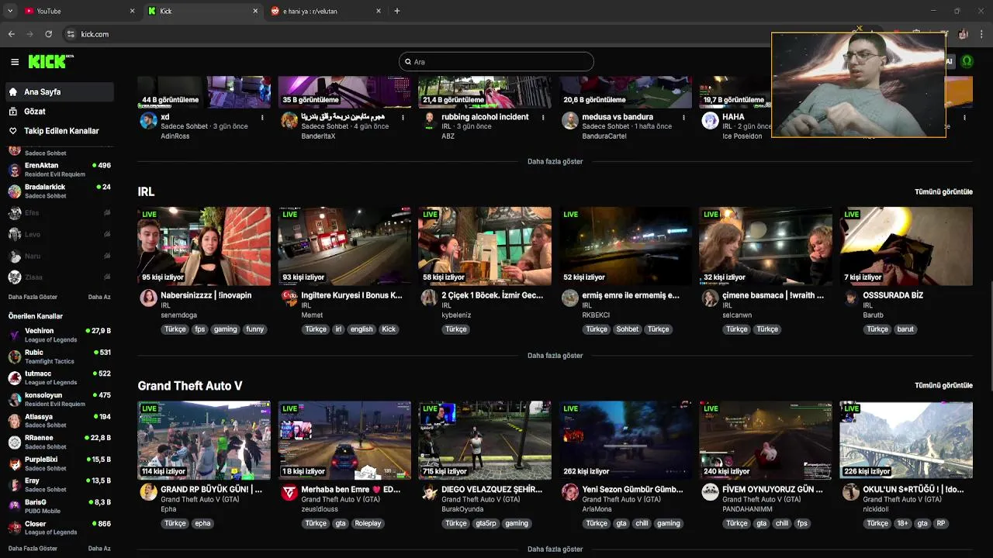Open selcanwn channel avatar
This screenshot has height=558, width=993.
710,298
